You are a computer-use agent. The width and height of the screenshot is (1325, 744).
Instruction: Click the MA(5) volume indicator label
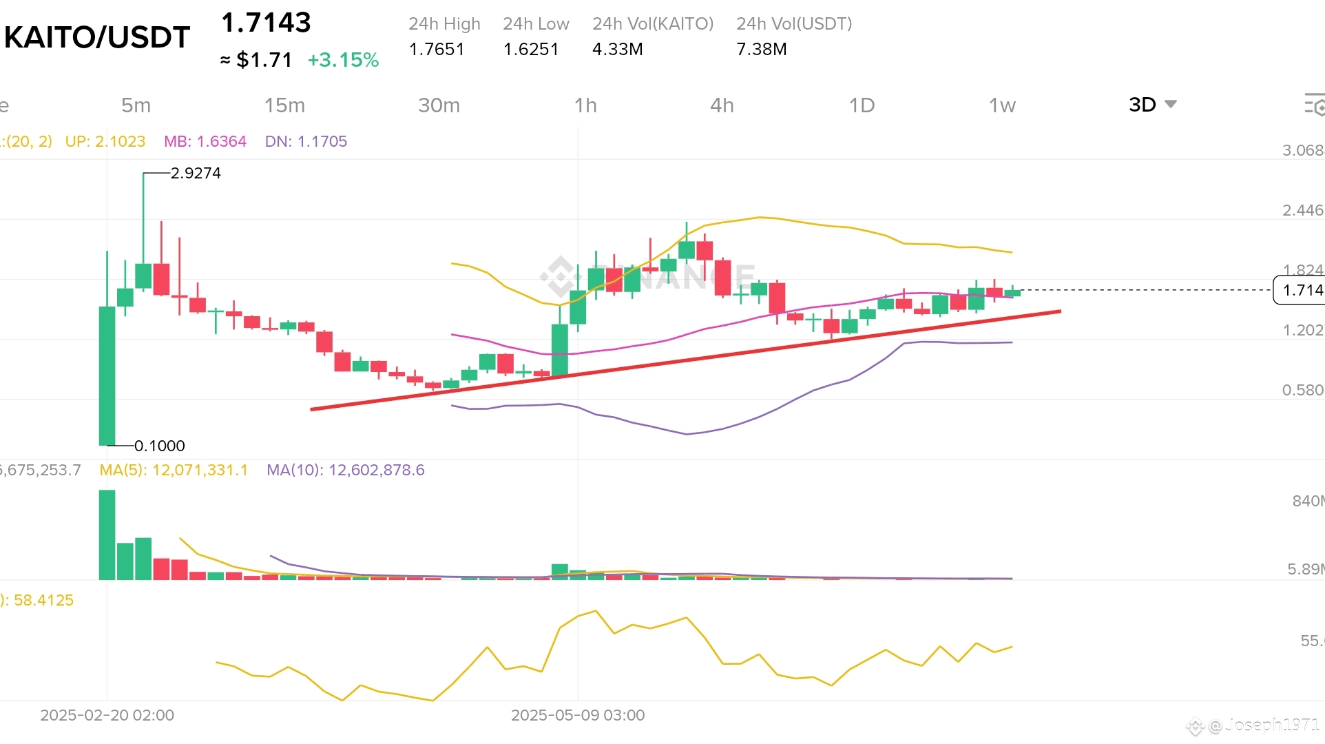point(174,470)
